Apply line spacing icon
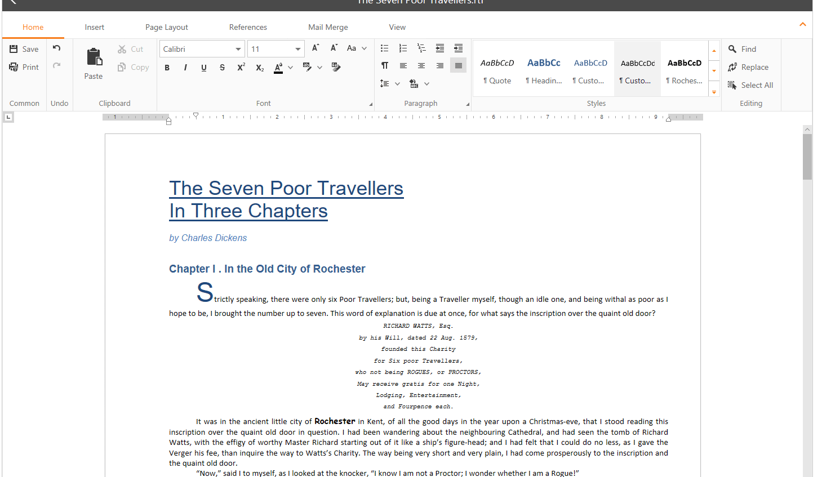 [385, 83]
